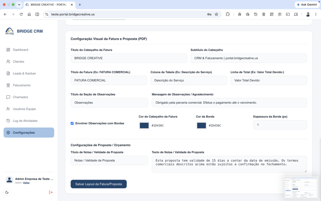Open the saved password key icon
This screenshot has width=321, height=201.
(x=209, y=14)
